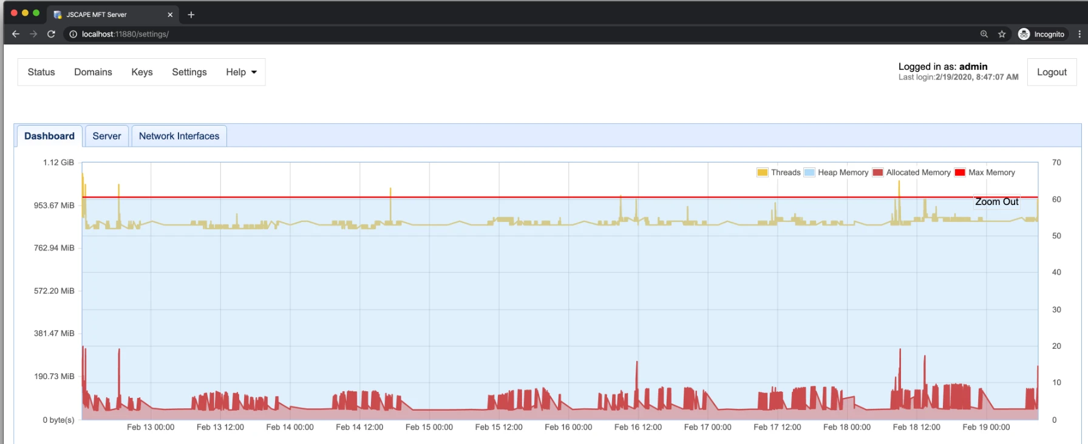
Task: Click the browser forward arrow
Action: tap(33, 34)
